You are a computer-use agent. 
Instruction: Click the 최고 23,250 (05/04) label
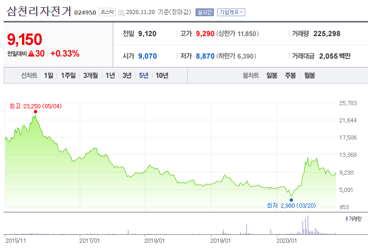pyautogui.click(x=36, y=106)
